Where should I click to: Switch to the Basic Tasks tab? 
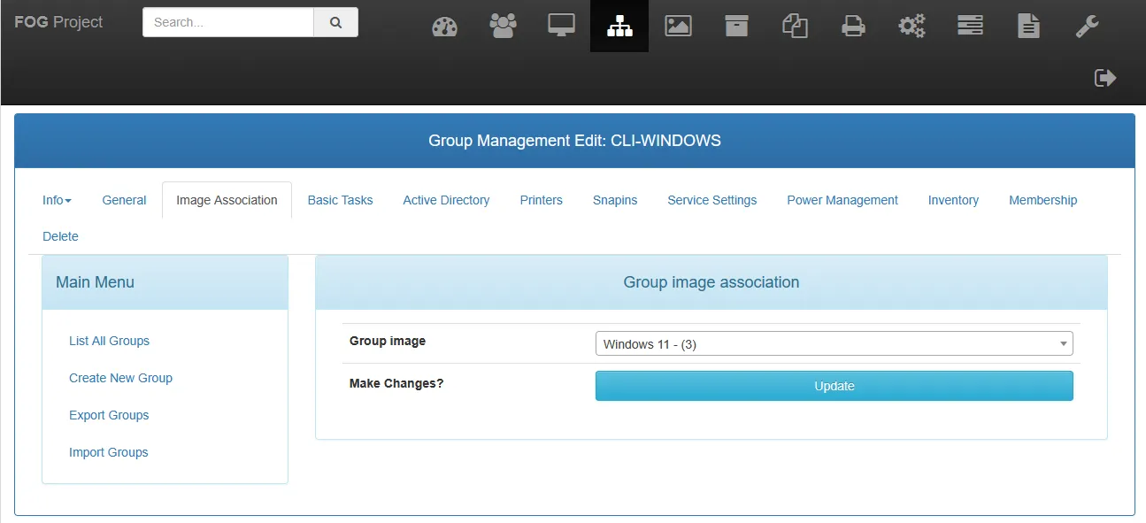pos(340,200)
